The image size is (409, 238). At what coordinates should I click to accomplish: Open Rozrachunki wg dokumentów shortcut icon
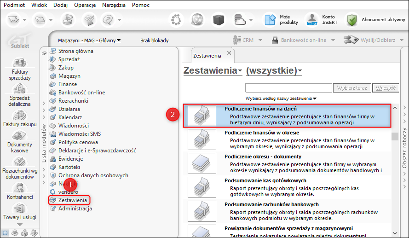[20, 162]
